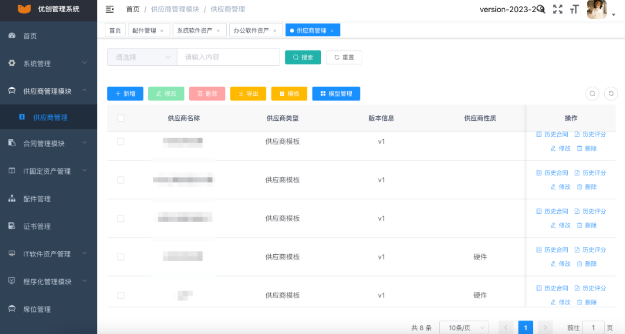
Task: Check the last visible row checkbox
Action: (x=120, y=295)
